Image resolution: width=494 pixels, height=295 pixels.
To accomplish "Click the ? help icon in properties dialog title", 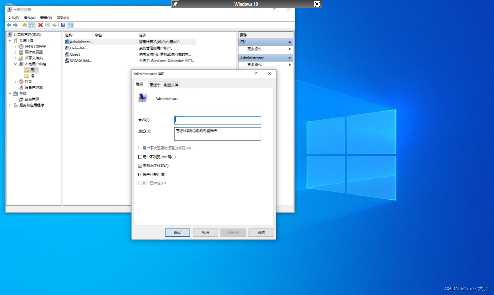I will pos(256,73).
